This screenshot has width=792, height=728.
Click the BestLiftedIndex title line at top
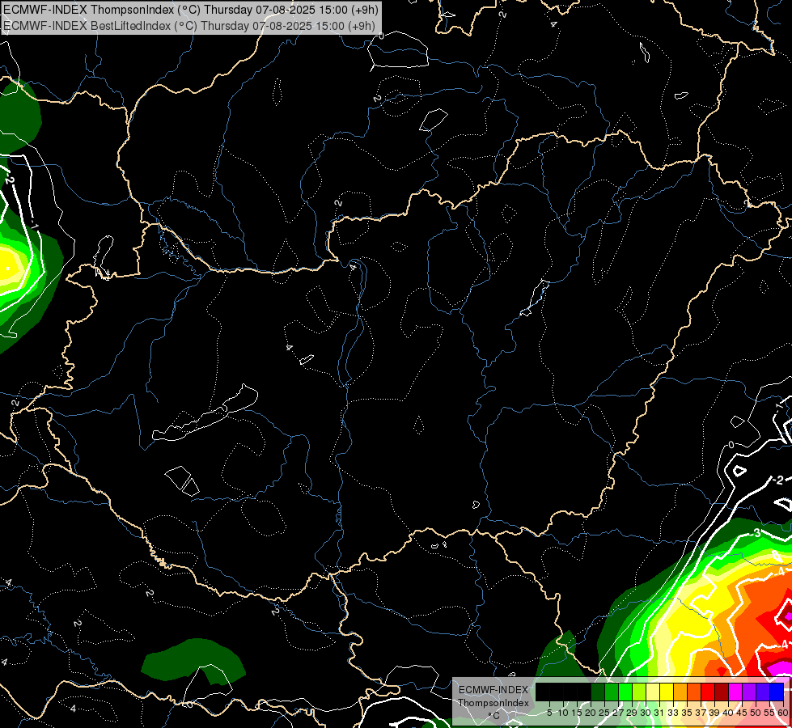pyautogui.click(x=189, y=26)
